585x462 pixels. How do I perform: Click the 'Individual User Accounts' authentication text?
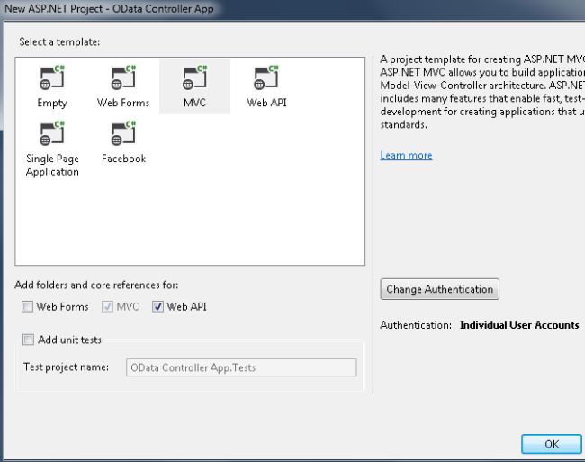click(519, 325)
